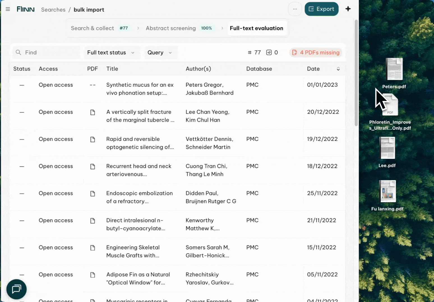Open PDF icon for Lee Chan Yeong row

tap(93, 112)
